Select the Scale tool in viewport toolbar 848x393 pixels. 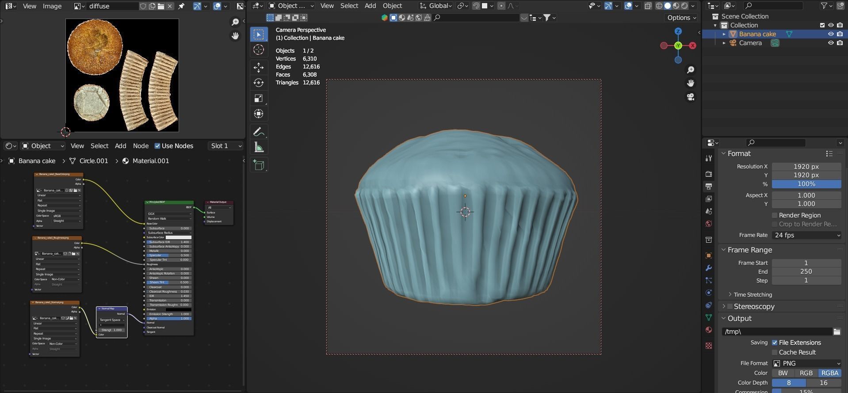[259, 98]
